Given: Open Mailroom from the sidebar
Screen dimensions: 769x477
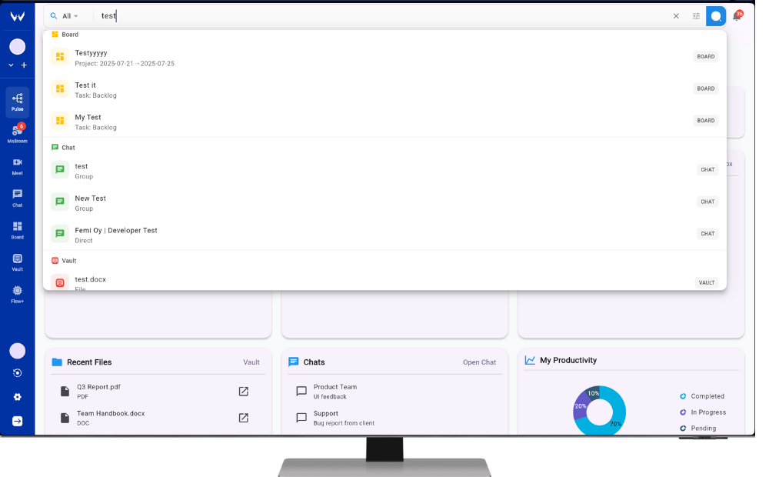Looking at the screenshot, I should coord(17,133).
